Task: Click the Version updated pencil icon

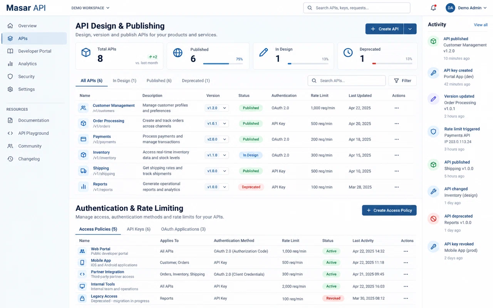Action: [x=434, y=99]
